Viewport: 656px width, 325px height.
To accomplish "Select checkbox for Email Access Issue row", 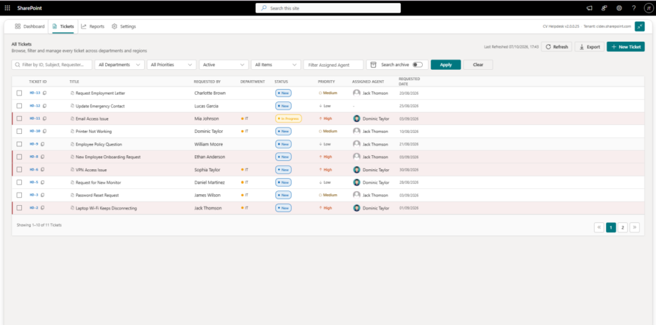I will point(19,119).
